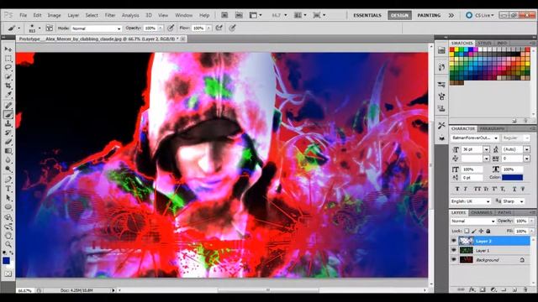Viewport: 538px width, 302px height.
Task: Select the Quick Selection tool
Action: coord(8,76)
